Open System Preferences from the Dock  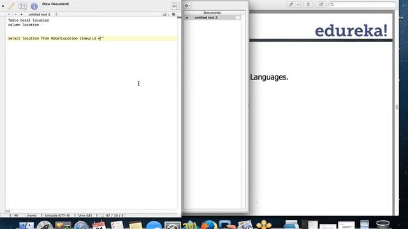point(172,225)
